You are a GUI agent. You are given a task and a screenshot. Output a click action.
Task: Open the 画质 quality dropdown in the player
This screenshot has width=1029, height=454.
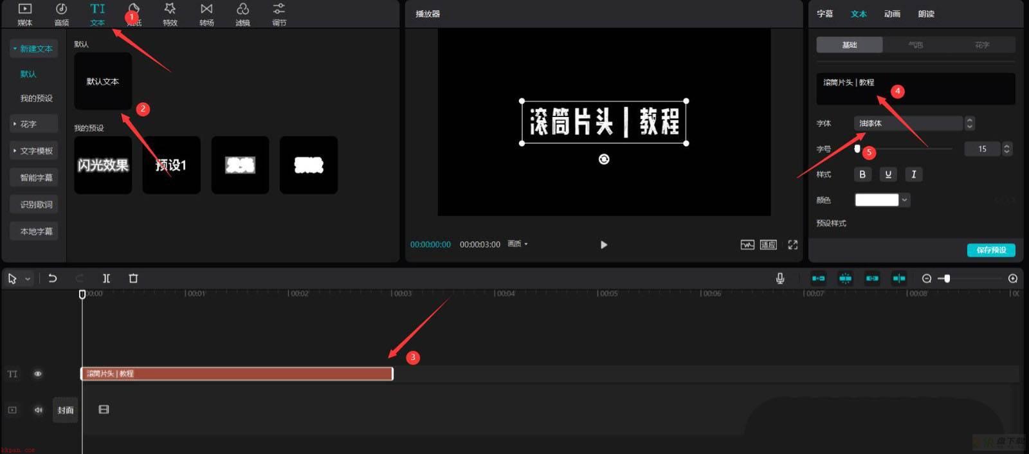coord(518,244)
